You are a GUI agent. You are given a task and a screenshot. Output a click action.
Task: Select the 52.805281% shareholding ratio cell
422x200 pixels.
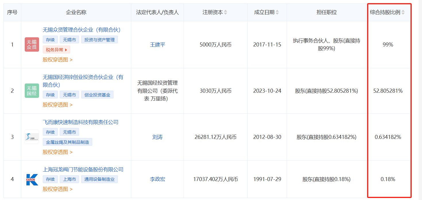[388, 91]
